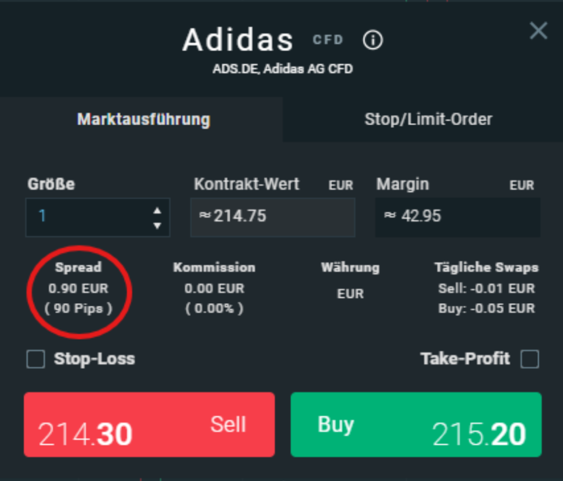Click the Margin value field
The width and height of the screenshot is (563, 481).
pyautogui.click(x=457, y=217)
